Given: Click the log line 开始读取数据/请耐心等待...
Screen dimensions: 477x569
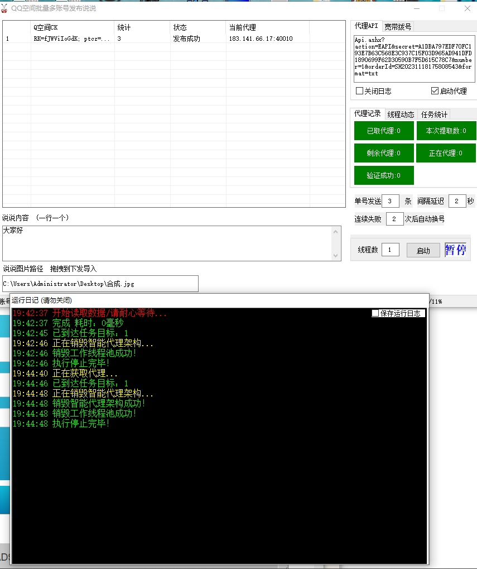Looking at the screenshot, I should 89,313.
